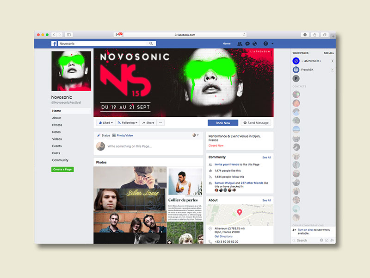The image size is (370, 278).
Task: Click the Get Directions link
Action: click(x=224, y=236)
